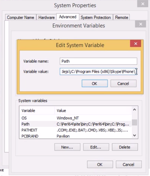Screen dimensions: 150x176
Task: Close the Environment Variables window
Action: [x=141, y=24]
